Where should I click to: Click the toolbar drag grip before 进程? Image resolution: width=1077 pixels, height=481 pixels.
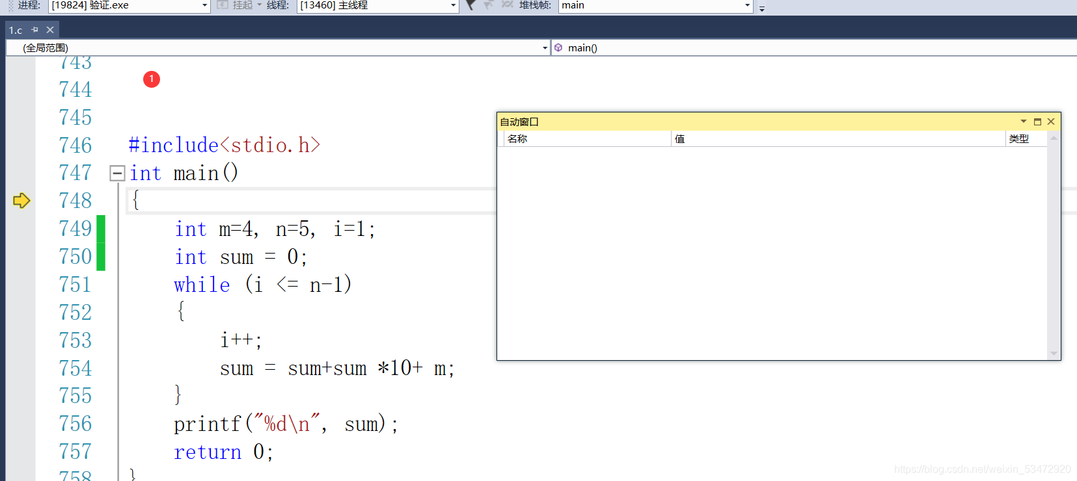[10, 5]
